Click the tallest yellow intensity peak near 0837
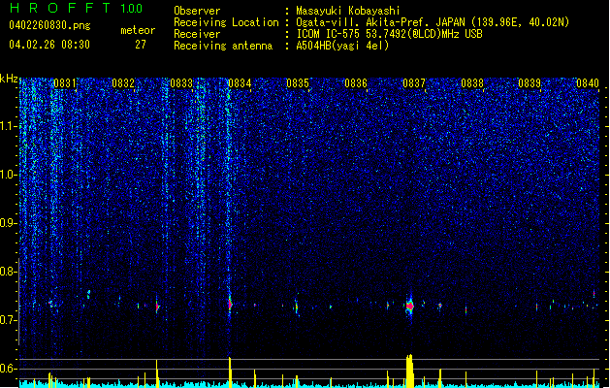Viewport: 610px width, 388px height. click(x=409, y=371)
